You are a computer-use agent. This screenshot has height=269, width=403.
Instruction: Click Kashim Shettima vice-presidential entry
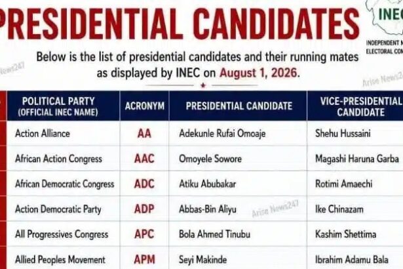[x=345, y=234]
